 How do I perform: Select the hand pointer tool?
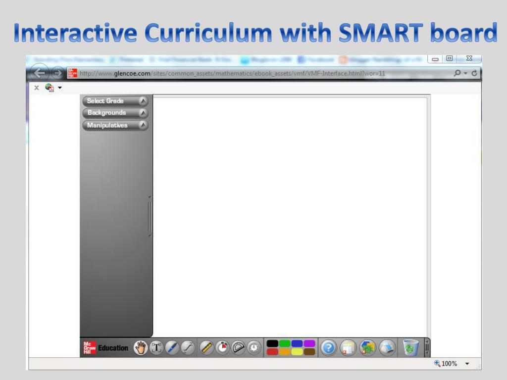[x=141, y=348]
